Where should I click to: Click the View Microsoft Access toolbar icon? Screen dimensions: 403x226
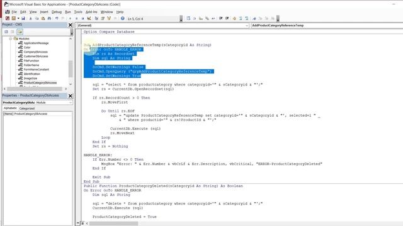point(8,18)
